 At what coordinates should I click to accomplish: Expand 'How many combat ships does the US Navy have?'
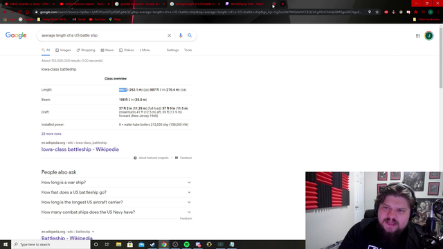(x=116, y=212)
